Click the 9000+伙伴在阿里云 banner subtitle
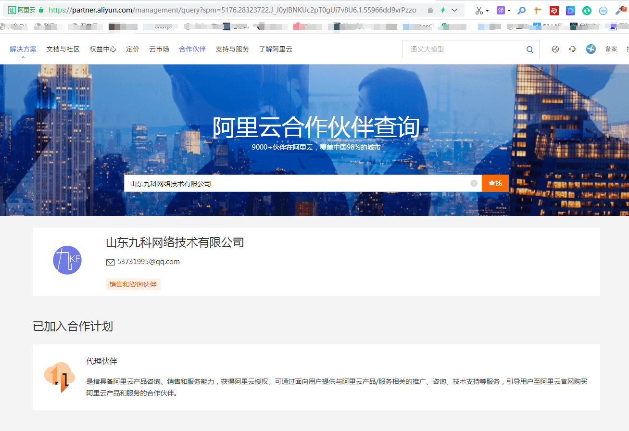 (316, 147)
